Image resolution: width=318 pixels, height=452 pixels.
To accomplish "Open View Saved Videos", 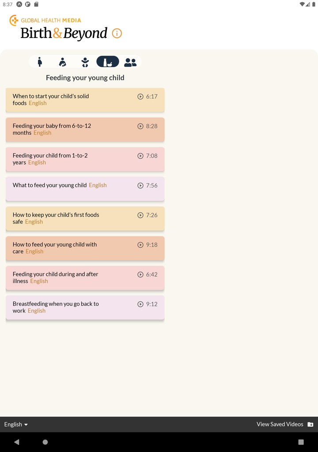I will [280, 424].
